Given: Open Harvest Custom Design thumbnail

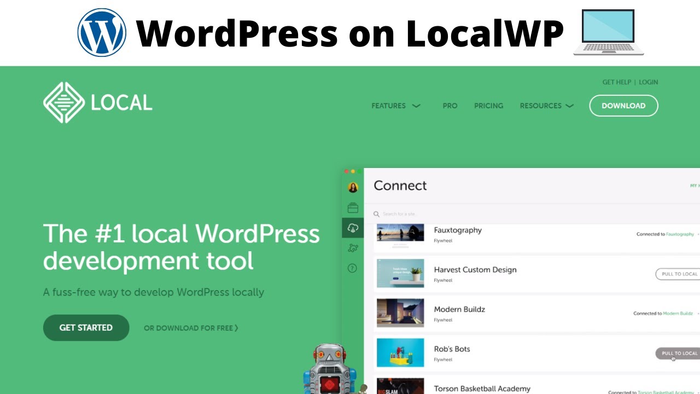Looking at the screenshot, I should [x=400, y=273].
